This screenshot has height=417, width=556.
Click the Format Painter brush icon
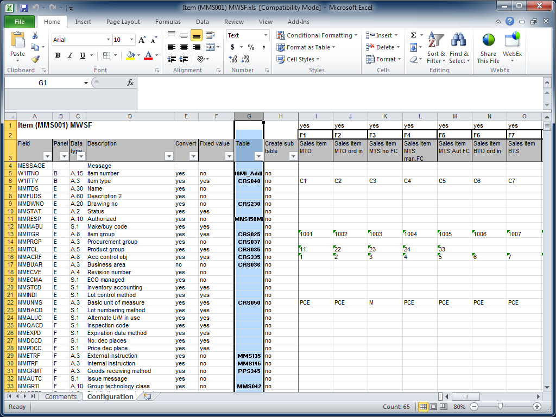pos(35,59)
